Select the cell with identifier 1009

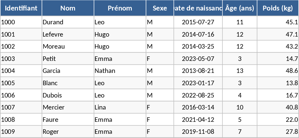[x=21, y=132]
